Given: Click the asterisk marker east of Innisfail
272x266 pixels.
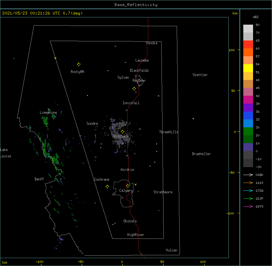Looking at the screenshot, I should click(158, 96).
